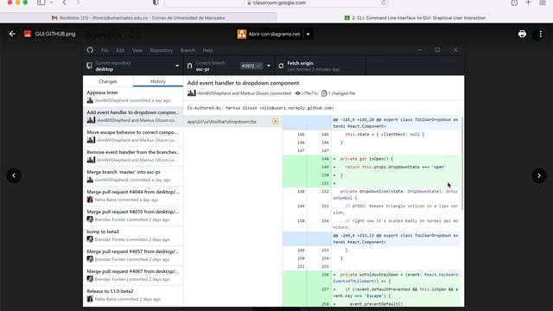Expand the 'Abrir con' dropdown arrow
The width and height of the screenshot is (553, 311).
[308, 35]
